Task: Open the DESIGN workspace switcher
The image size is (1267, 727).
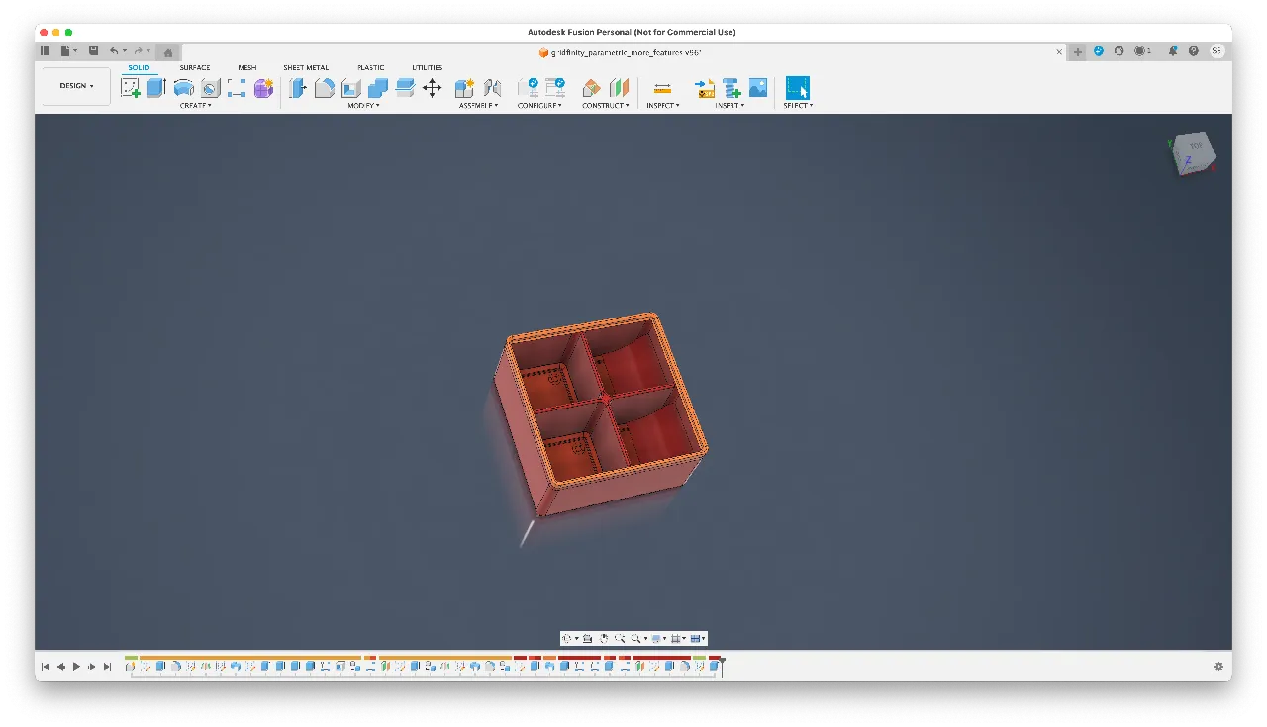Action: (74, 85)
